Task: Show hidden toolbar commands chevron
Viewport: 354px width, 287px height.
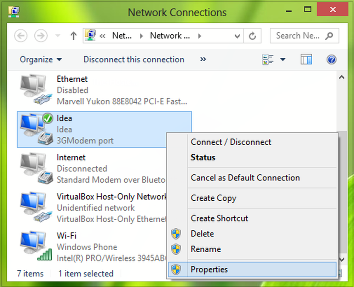Action: 203,59
